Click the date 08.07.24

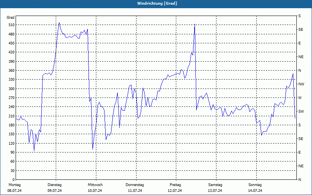click(14, 191)
